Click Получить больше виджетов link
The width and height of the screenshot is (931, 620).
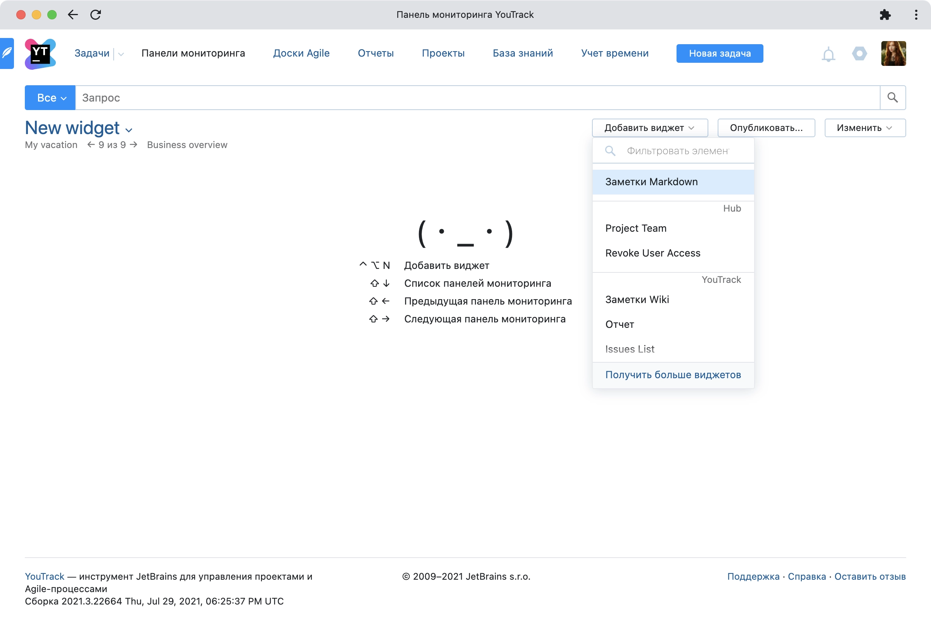[x=673, y=374]
